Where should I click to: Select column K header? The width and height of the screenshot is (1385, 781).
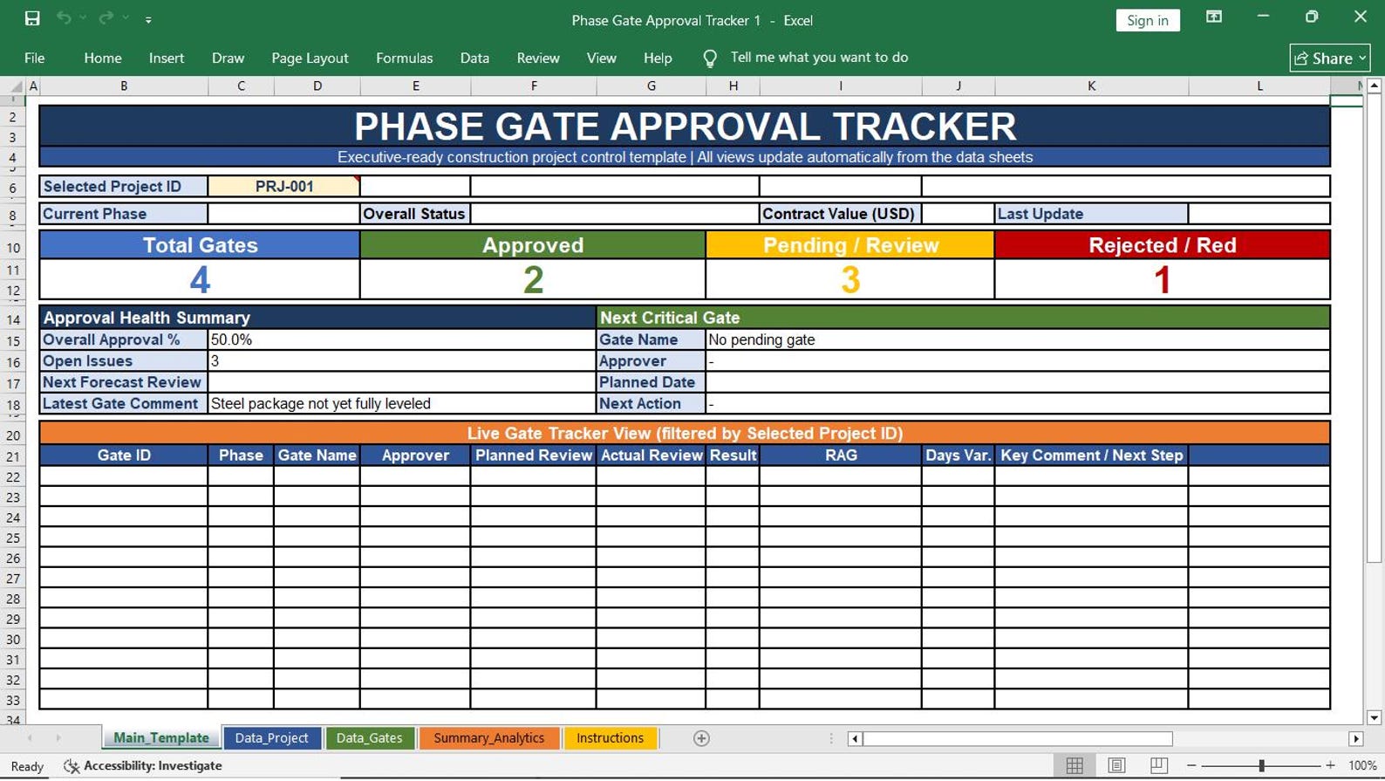(x=1091, y=86)
